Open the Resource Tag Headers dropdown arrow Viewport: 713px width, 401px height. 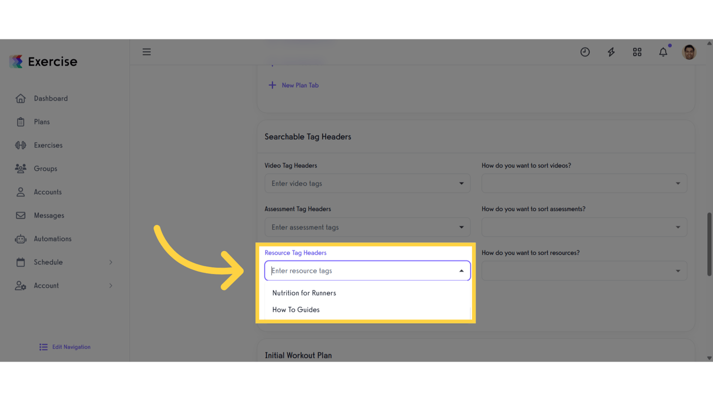pos(461,270)
